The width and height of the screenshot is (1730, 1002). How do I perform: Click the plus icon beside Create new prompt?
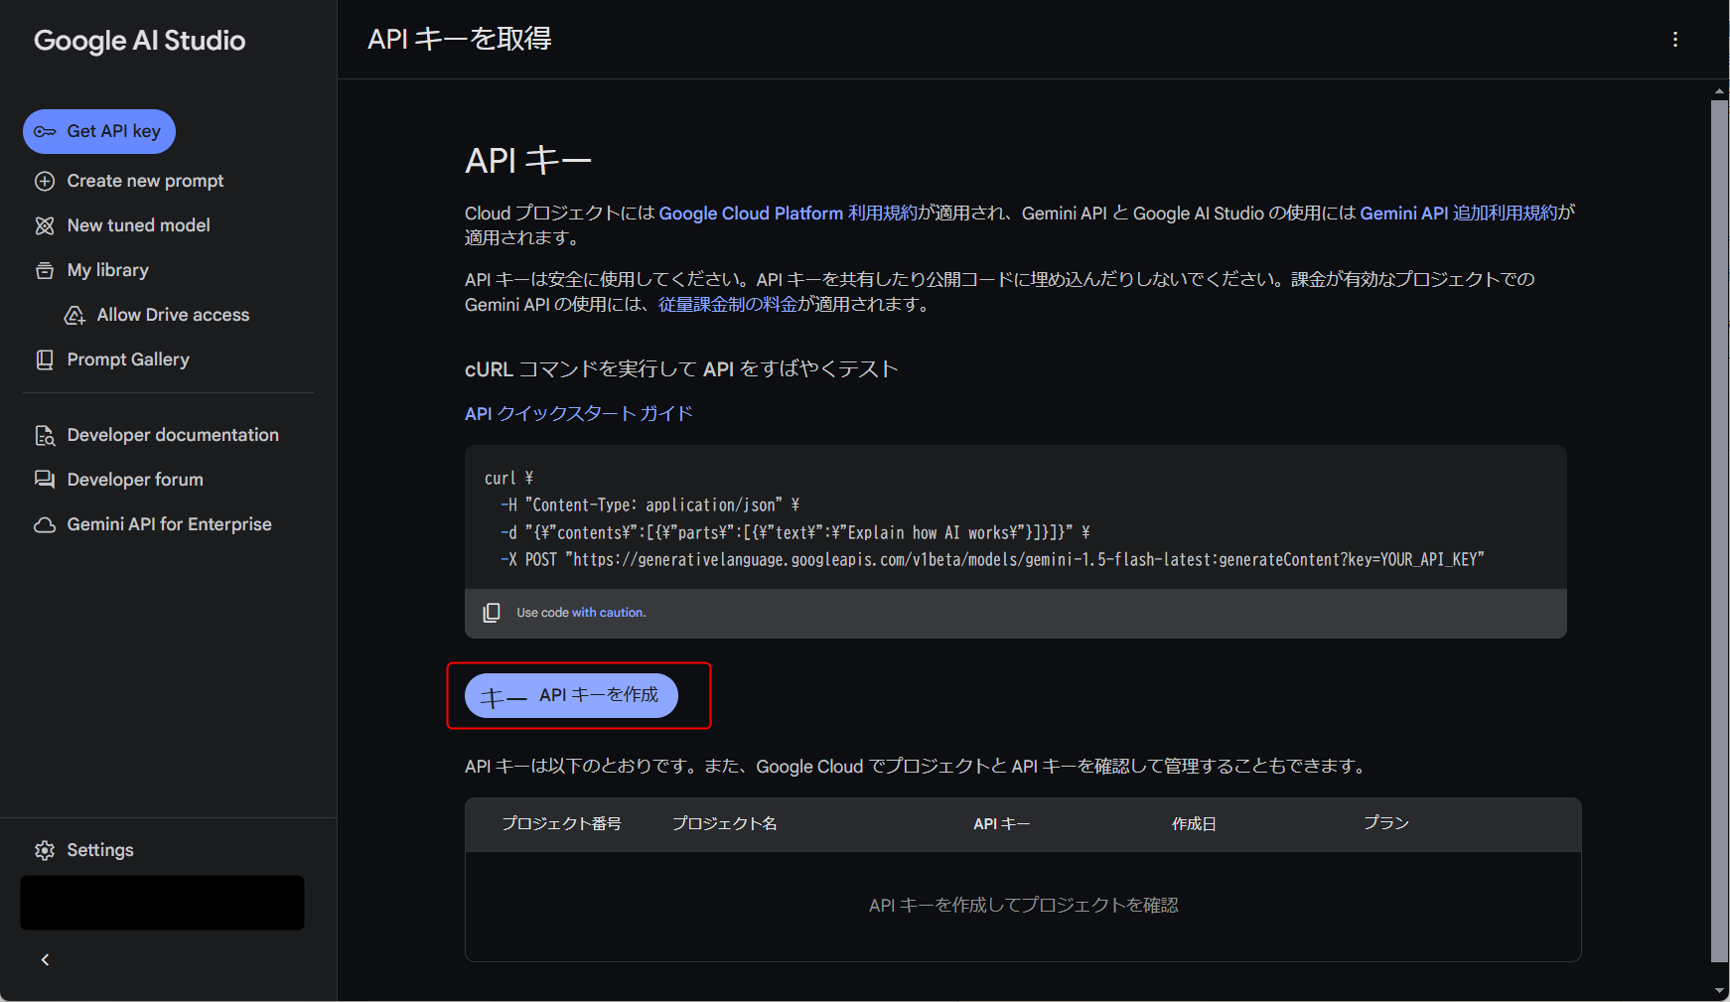pyautogui.click(x=45, y=181)
